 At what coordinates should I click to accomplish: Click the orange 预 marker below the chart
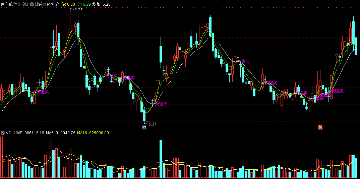pyautogui.click(x=320, y=128)
